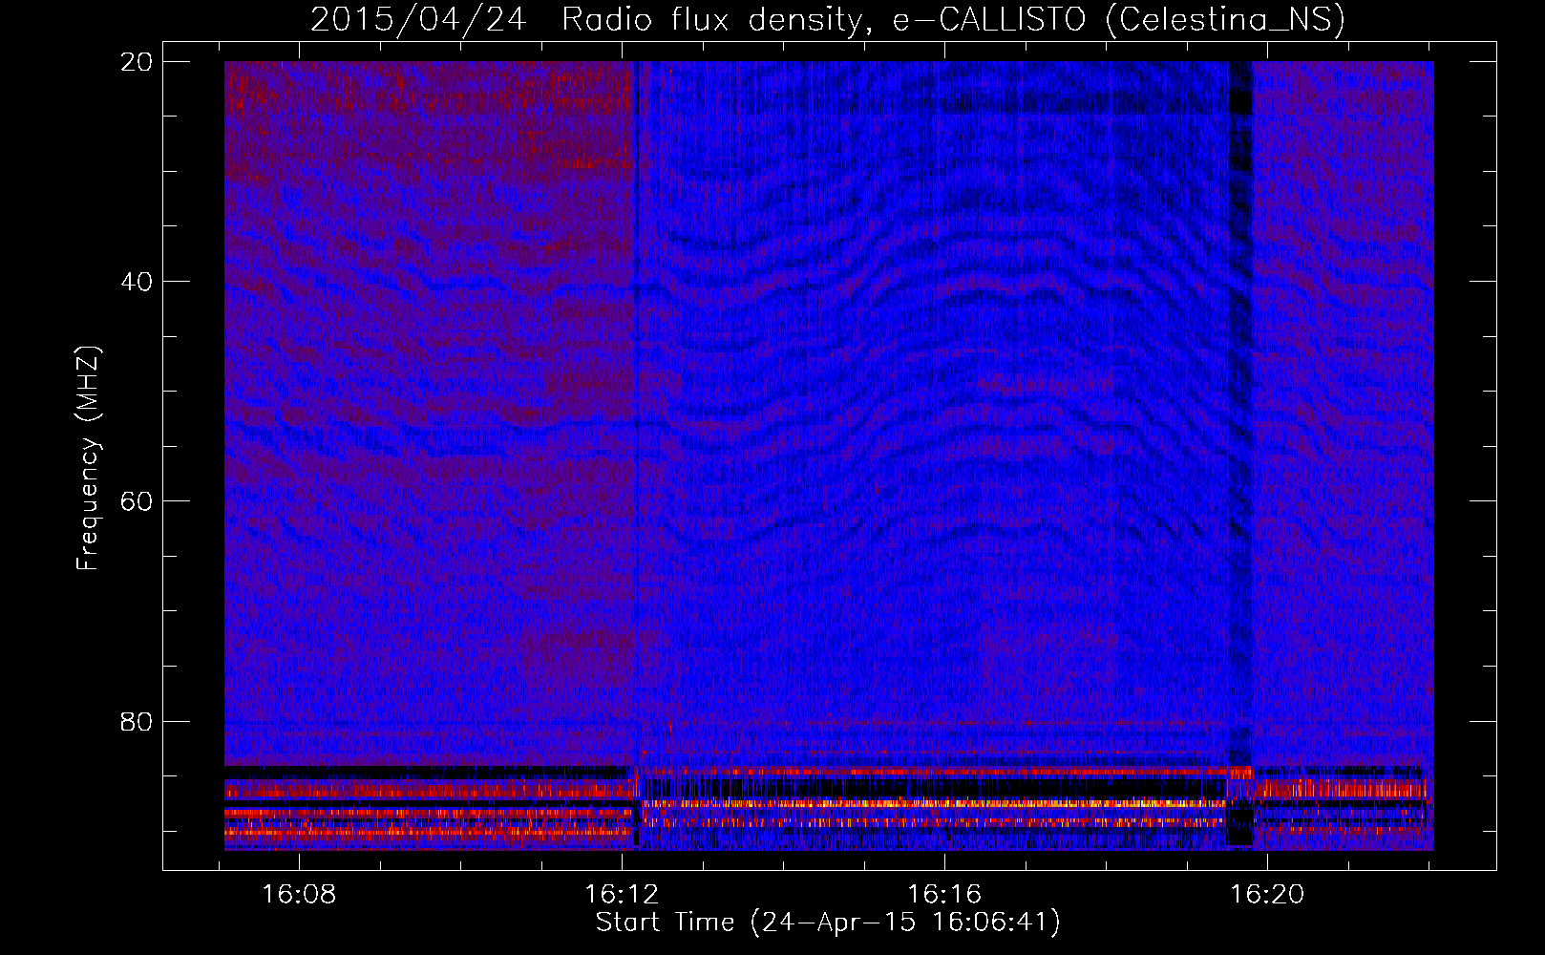Click the 80 frequency tick label
The image size is (1545, 955).
click(138, 721)
